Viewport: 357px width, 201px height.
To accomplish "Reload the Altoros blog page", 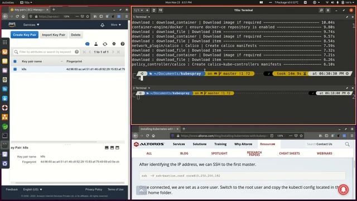I will coord(147,136).
